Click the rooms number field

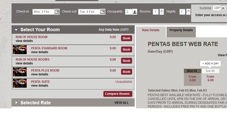tap(156, 12)
